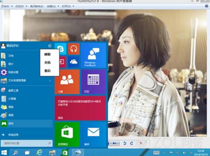Open the OneDrive cloud tile

pos(73,62)
